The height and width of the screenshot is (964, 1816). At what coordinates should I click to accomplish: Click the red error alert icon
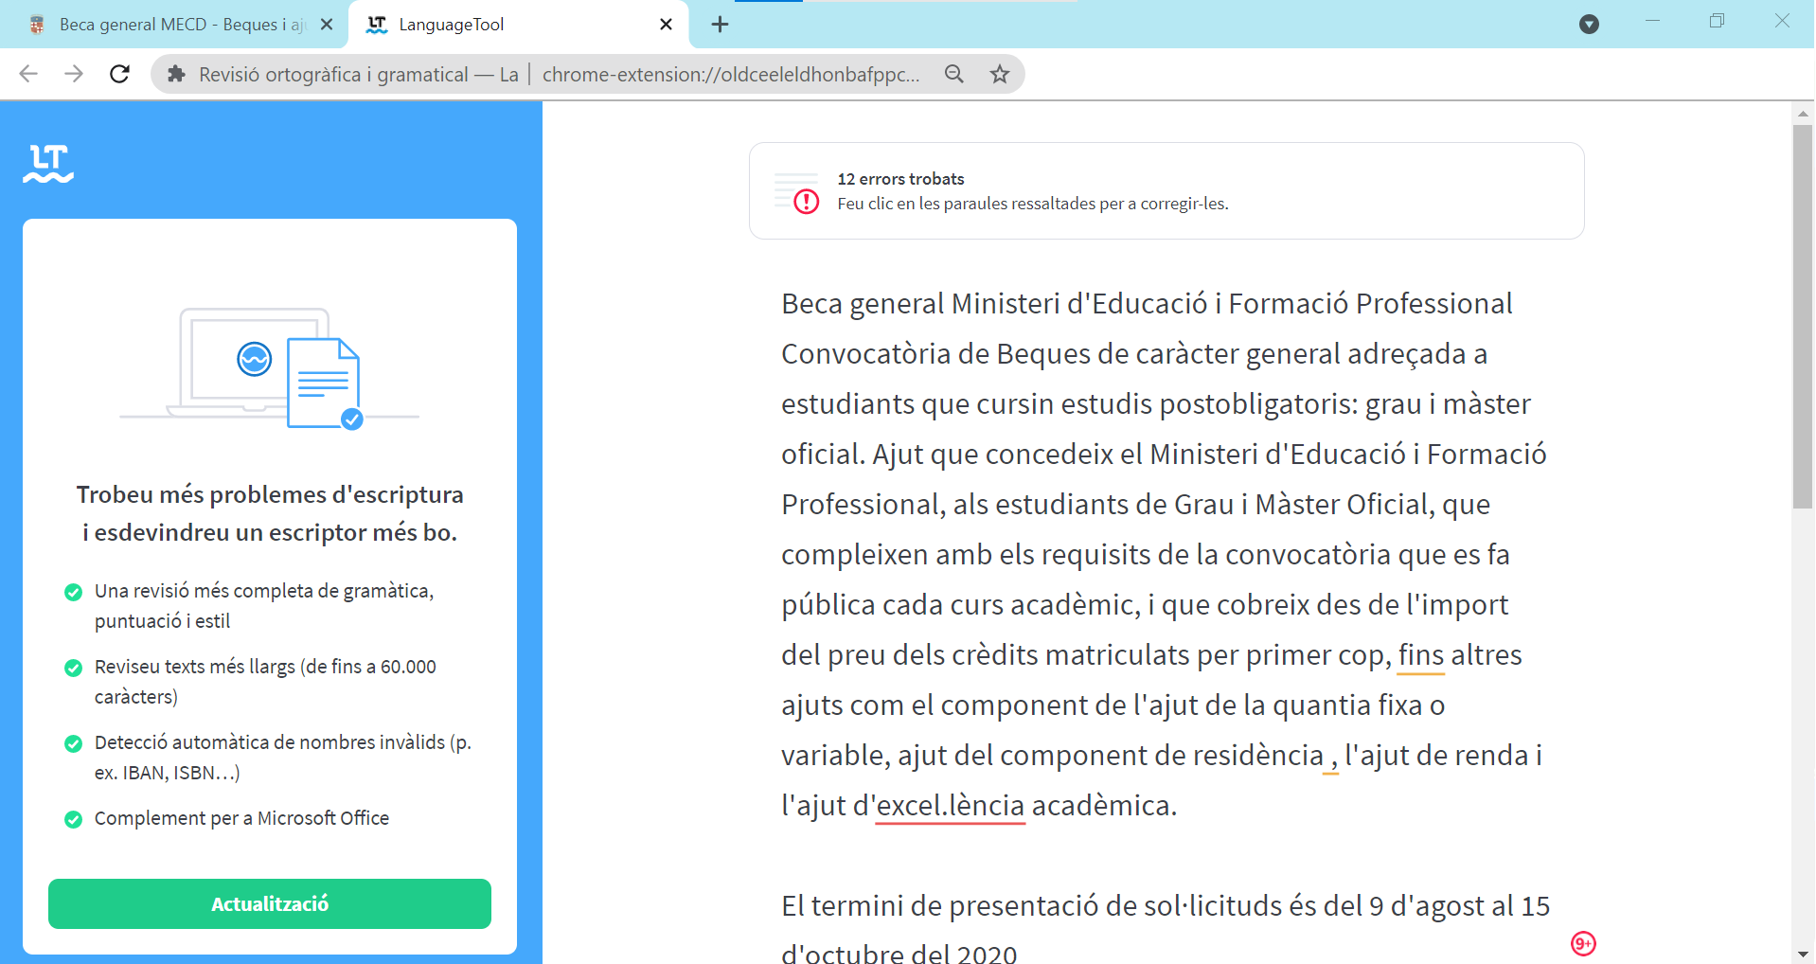(x=806, y=202)
